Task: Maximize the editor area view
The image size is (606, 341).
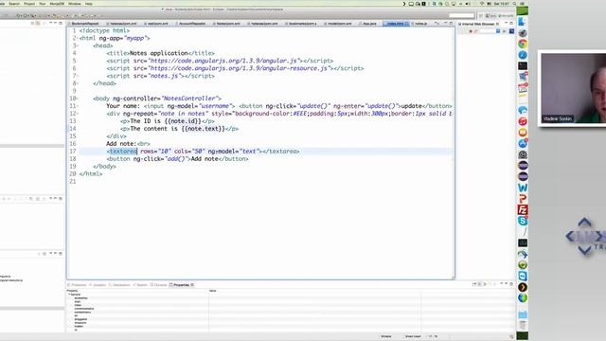Action: coord(451,24)
